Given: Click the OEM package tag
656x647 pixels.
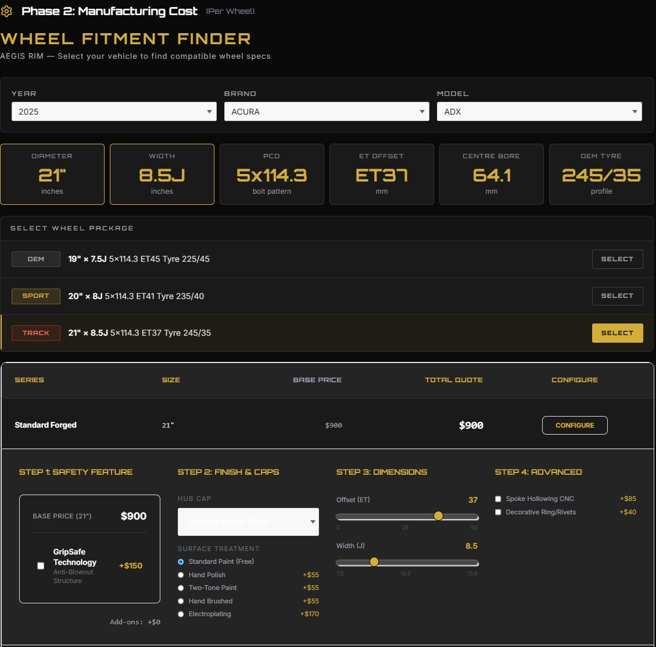Looking at the screenshot, I should pos(36,259).
